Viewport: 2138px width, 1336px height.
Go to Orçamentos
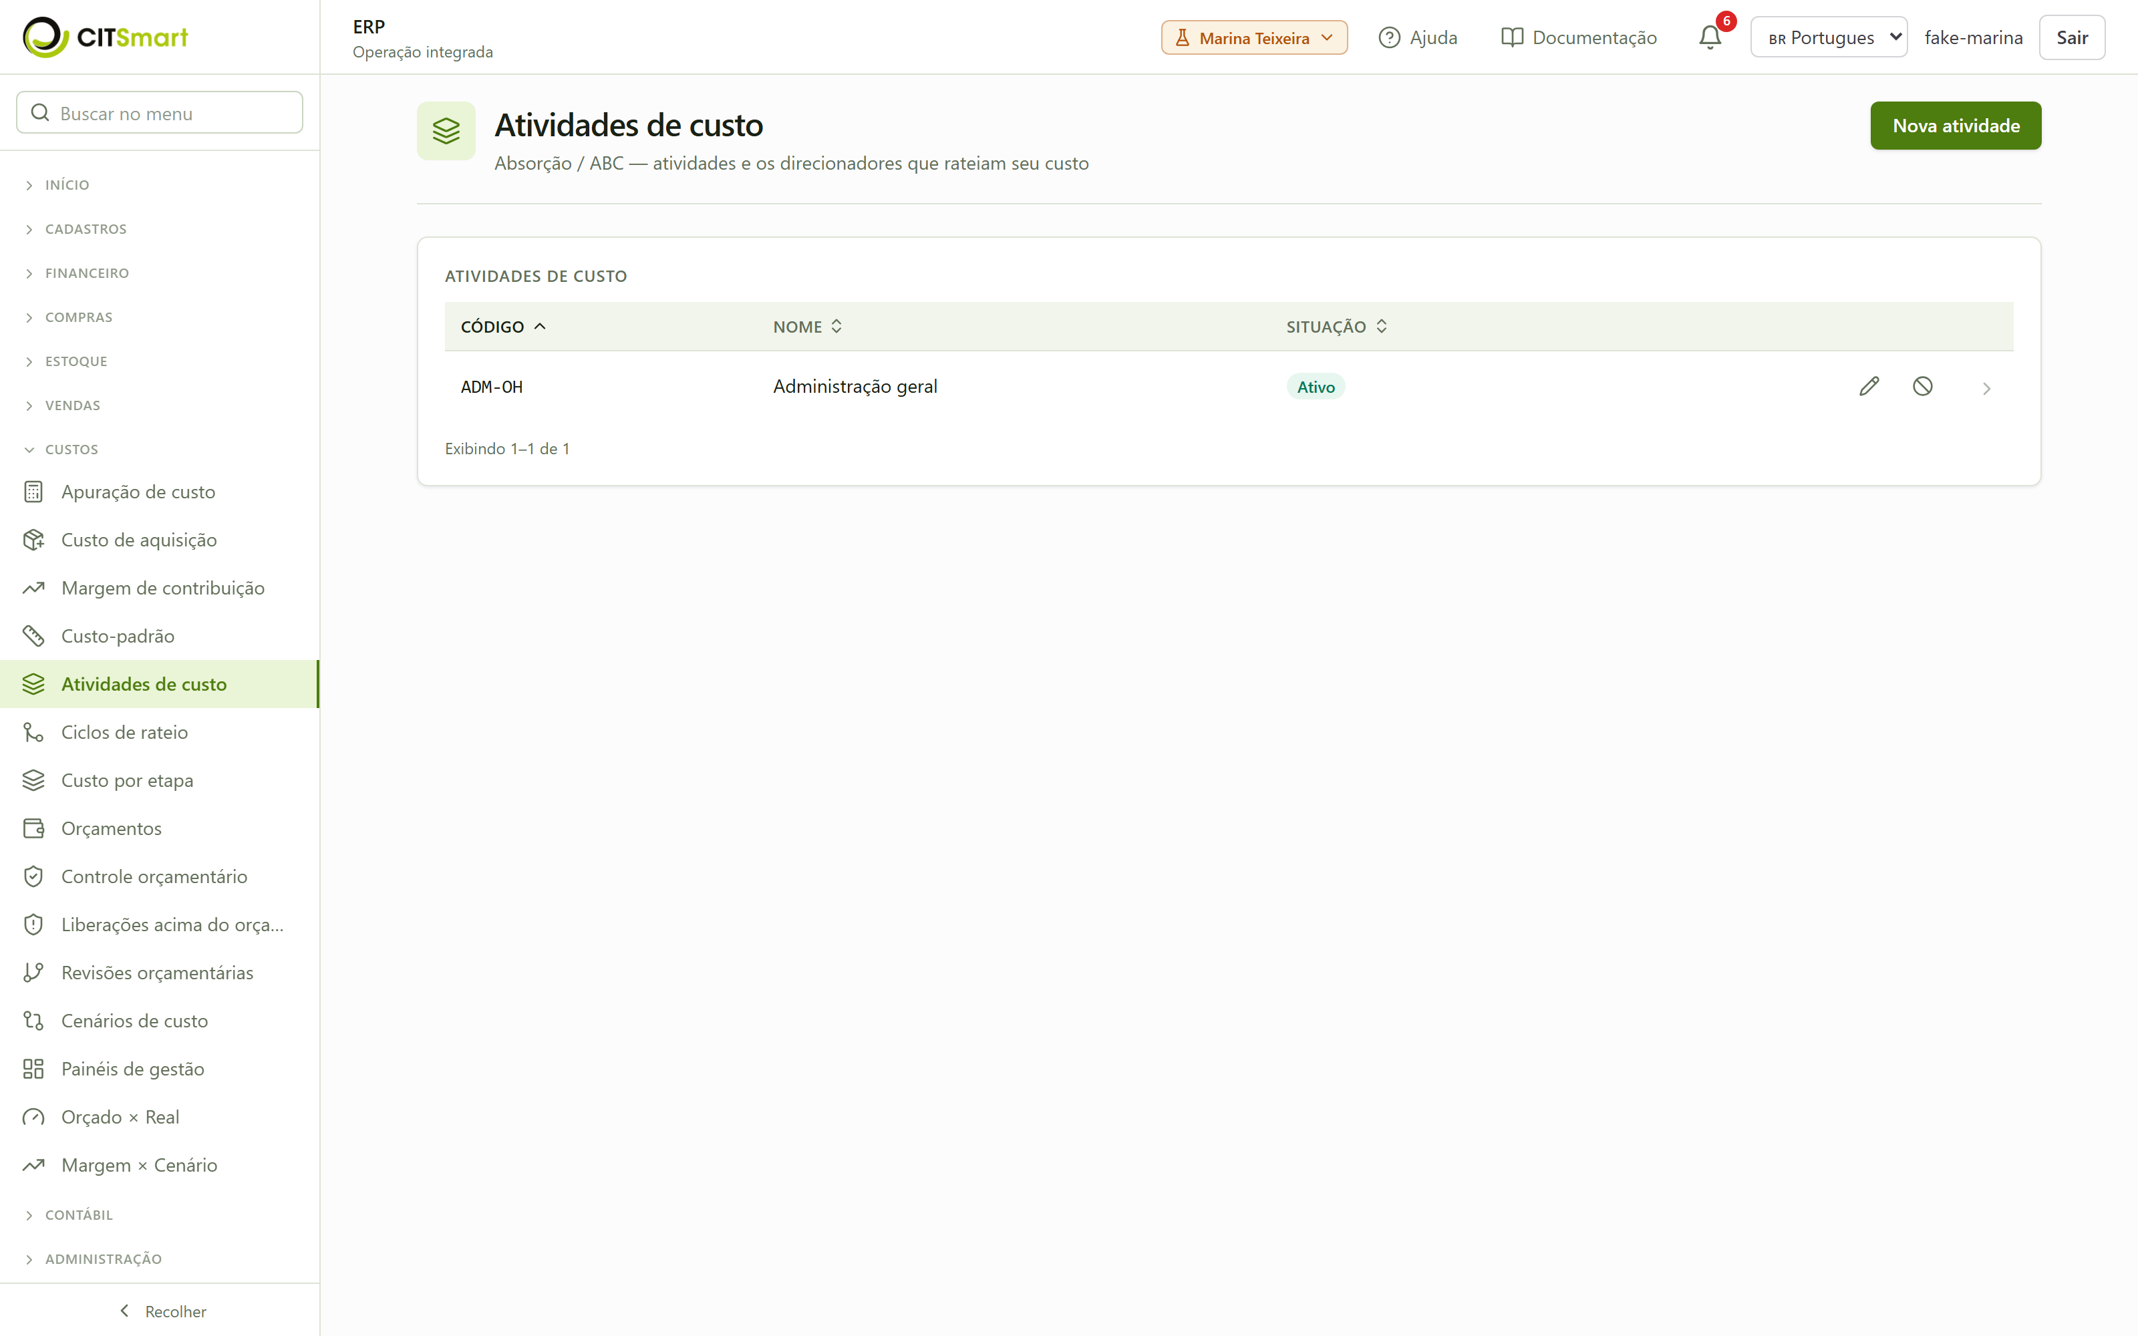click(x=160, y=829)
